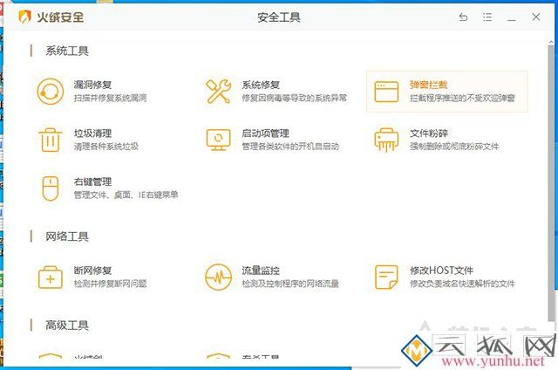The image size is (558, 370).
Task: Click description 检测及控制程序的网络流量
Action: tap(290, 284)
